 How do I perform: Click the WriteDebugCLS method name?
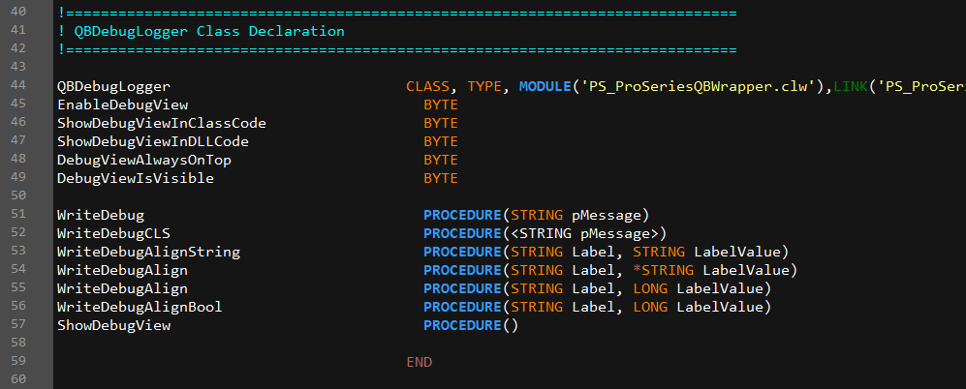pos(113,233)
